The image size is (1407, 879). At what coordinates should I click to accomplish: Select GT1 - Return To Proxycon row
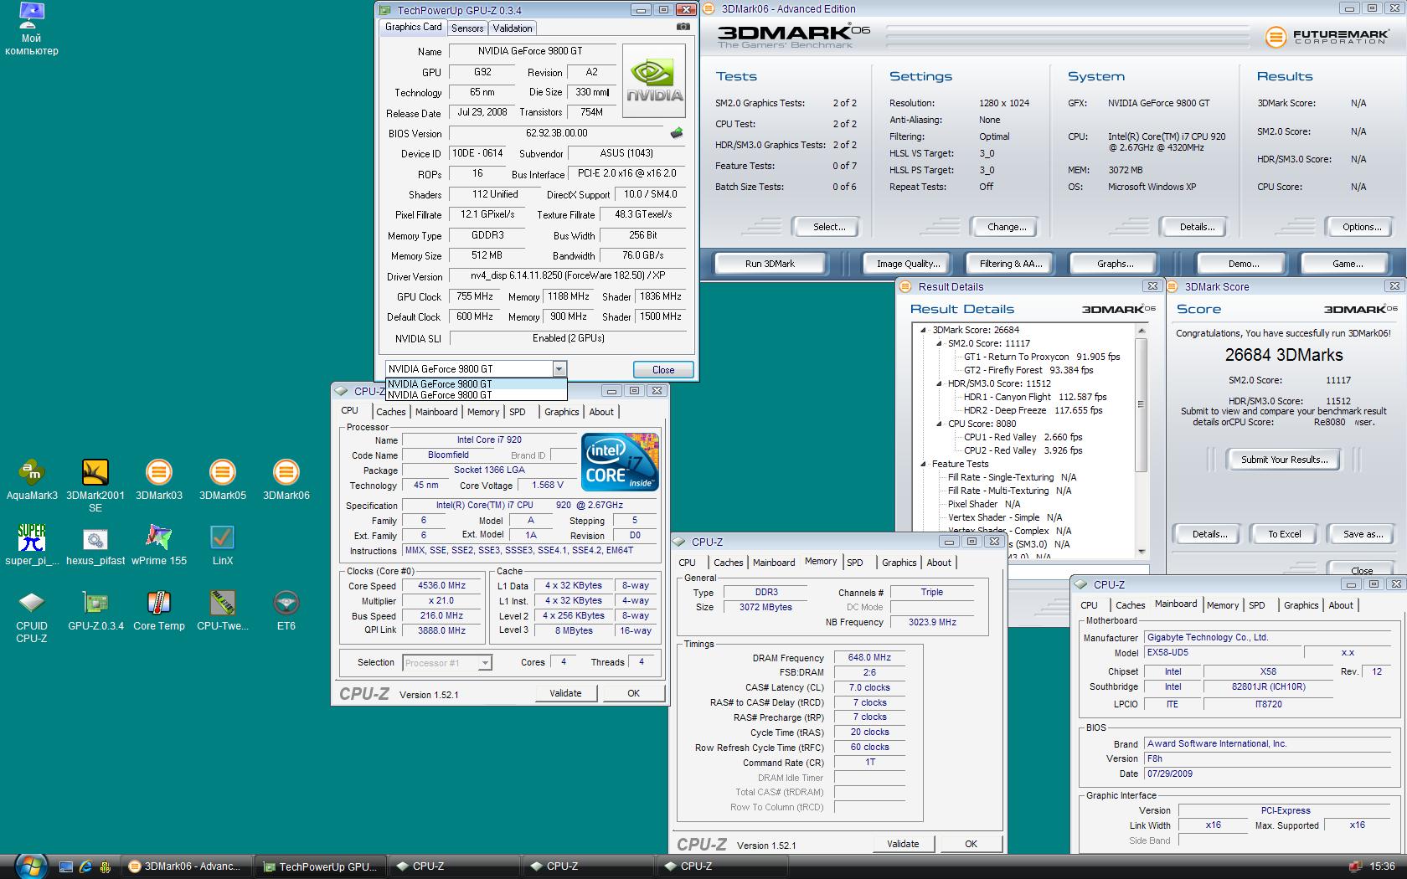pyautogui.click(x=1041, y=357)
